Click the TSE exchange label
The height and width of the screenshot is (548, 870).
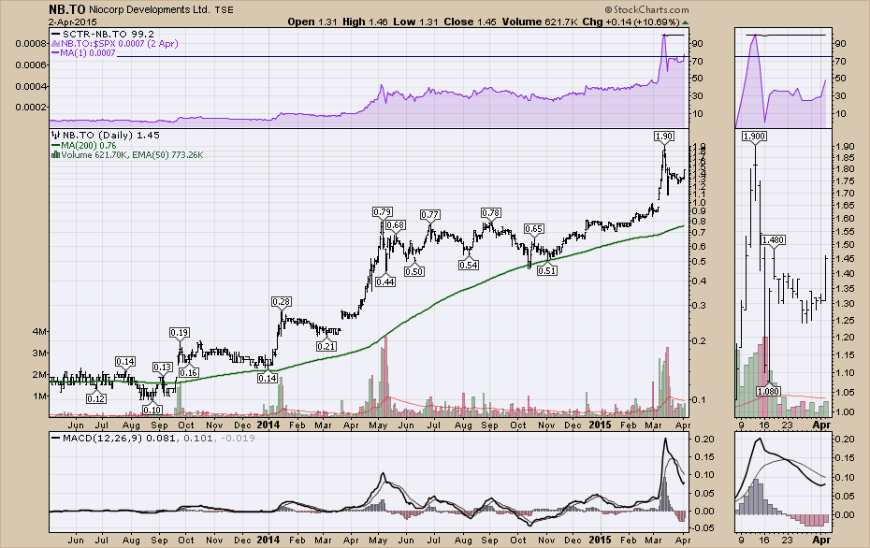pyautogui.click(x=224, y=10)
